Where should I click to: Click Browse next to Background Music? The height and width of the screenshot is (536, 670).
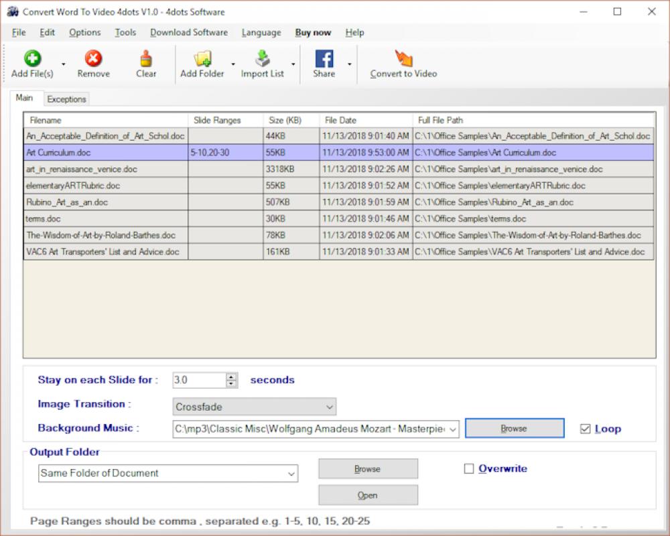(514, 428)
